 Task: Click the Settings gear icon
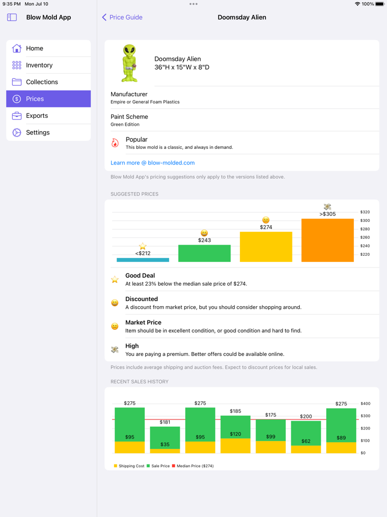coord(17,132)
